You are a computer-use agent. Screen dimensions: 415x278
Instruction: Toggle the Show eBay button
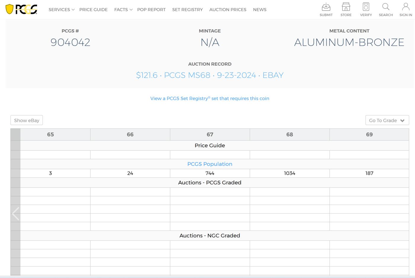click(x=27, y=120)
